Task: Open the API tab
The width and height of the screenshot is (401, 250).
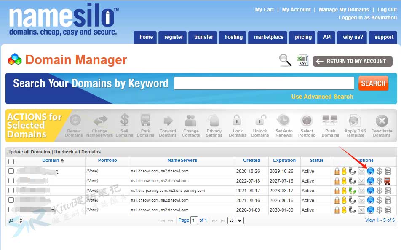Action: [326, 38]
